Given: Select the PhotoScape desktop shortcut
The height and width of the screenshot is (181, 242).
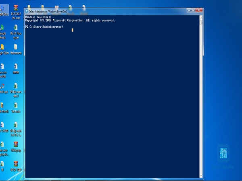Looking at the screenshot, I should (x=4, y=88).
